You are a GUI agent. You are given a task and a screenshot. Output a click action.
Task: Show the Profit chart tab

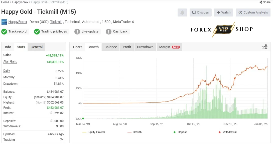point(127,47)
